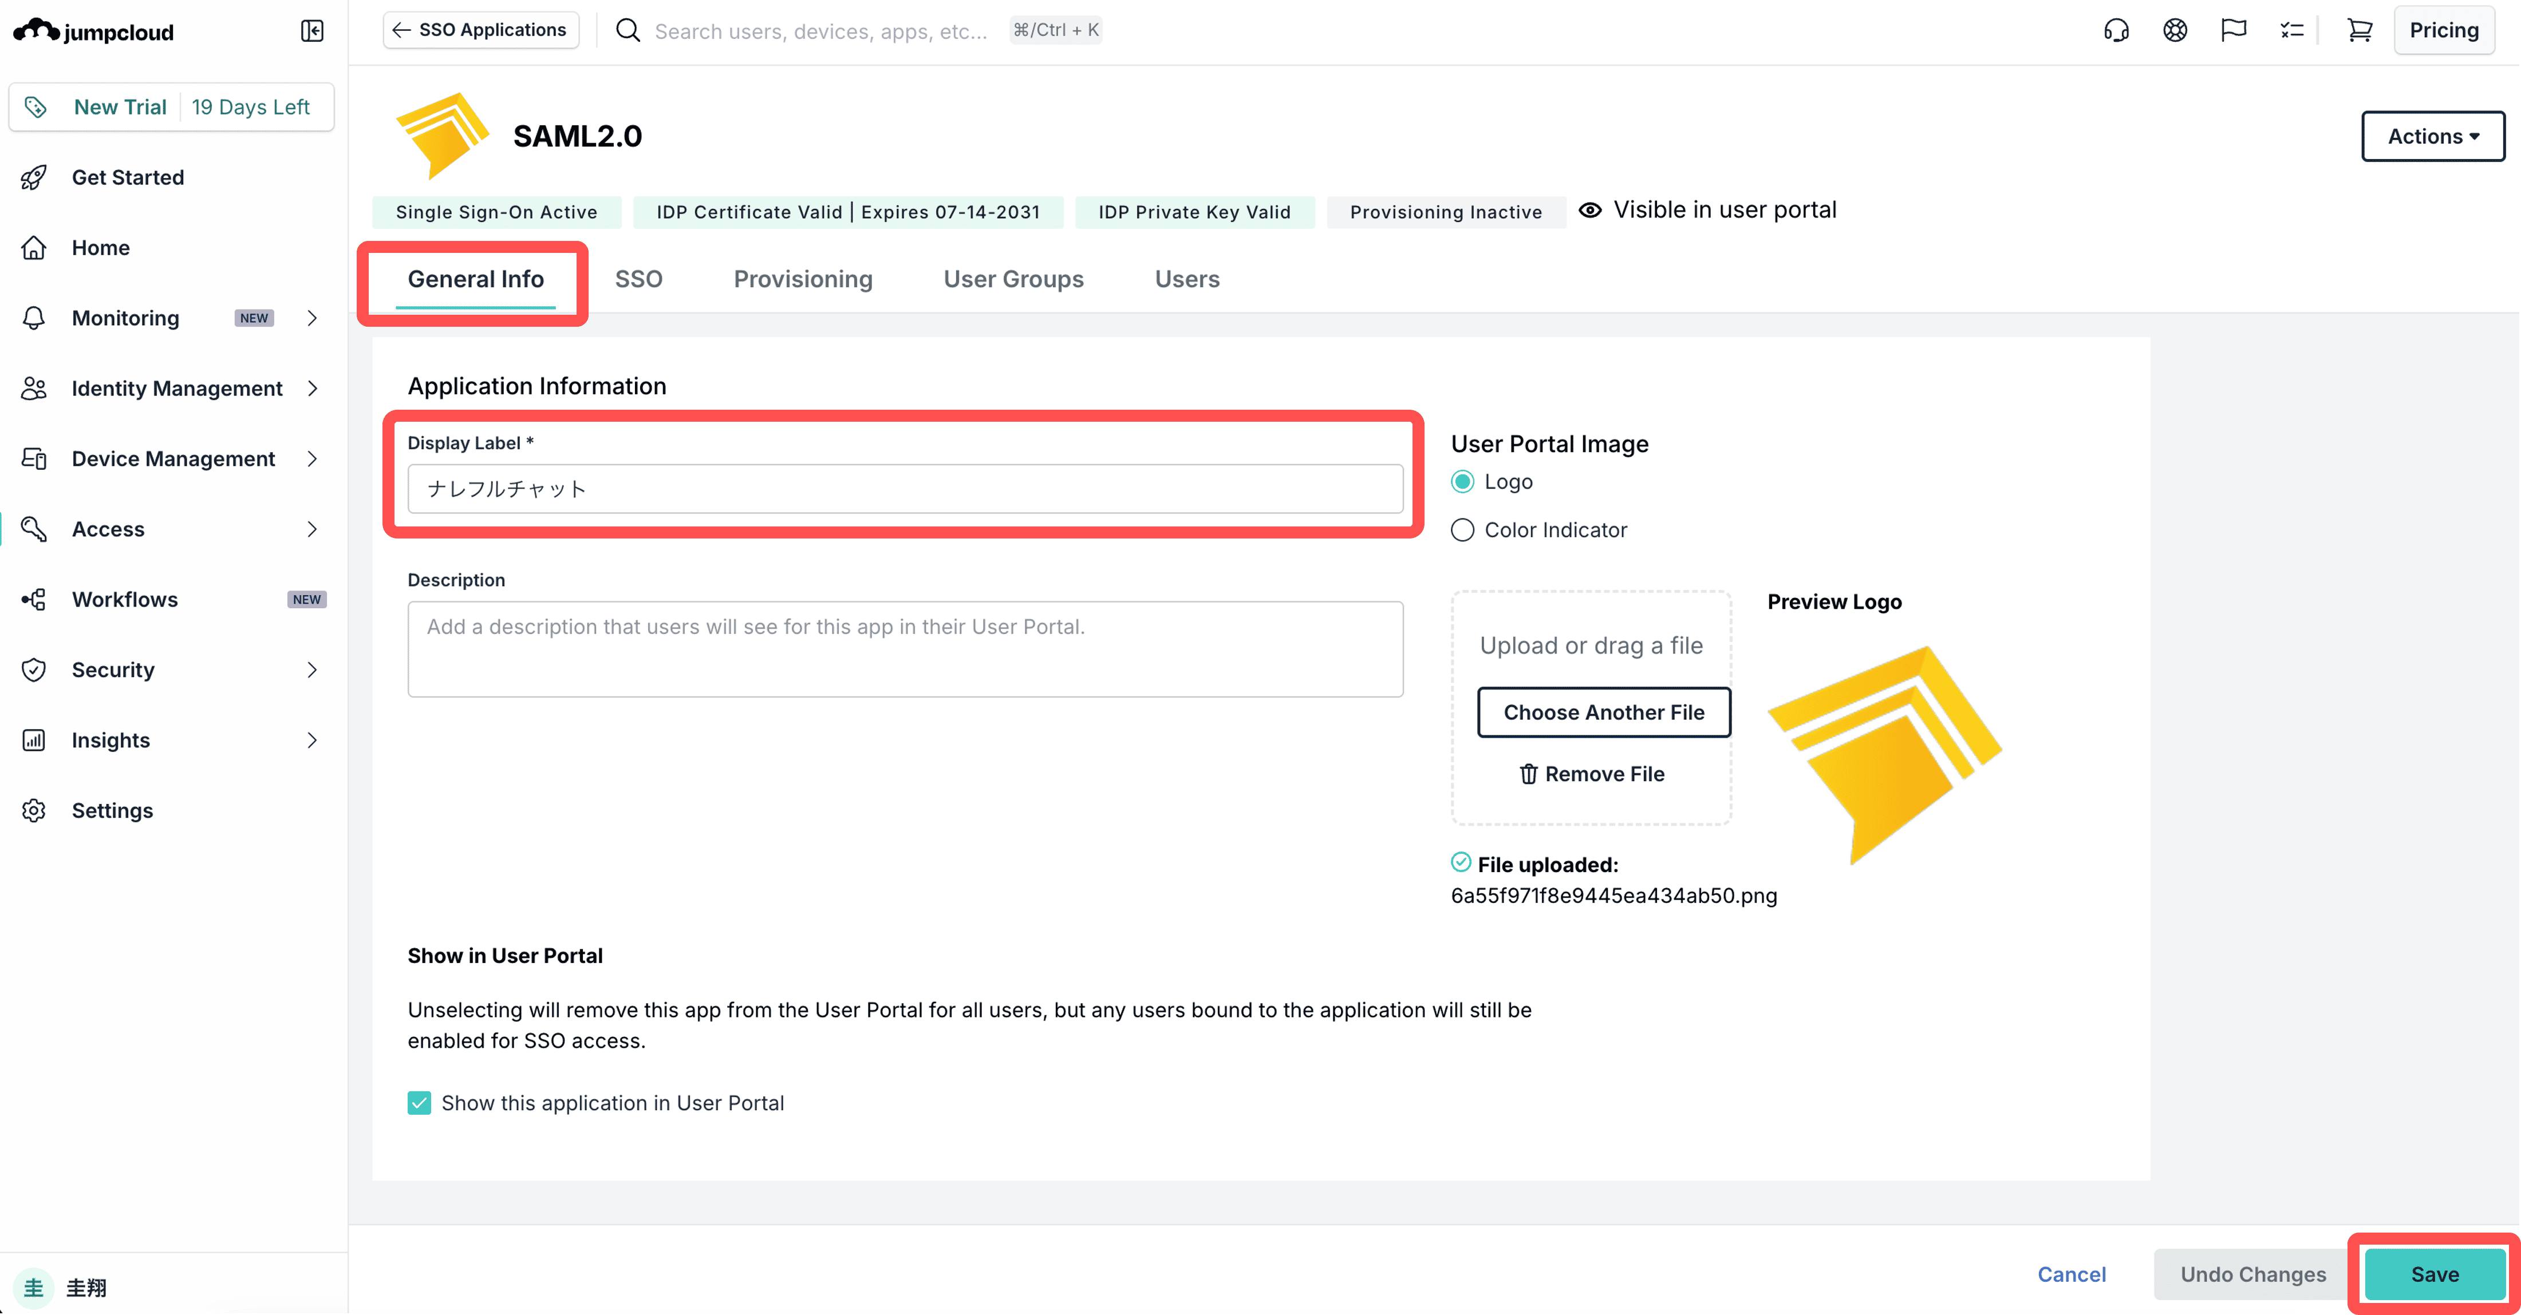Select the Color Indicator radio button
The image size is (2521, 1315).
[x=1463, y=530]
